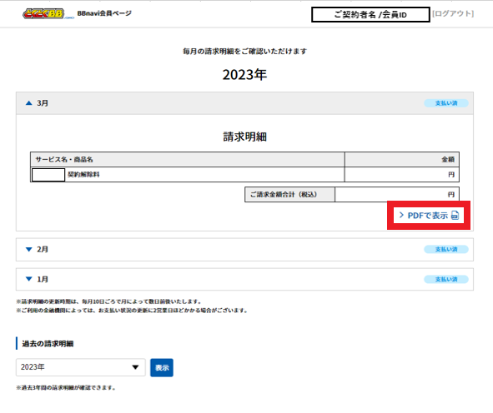Click the 2月 支払い済 status badge

446,249
